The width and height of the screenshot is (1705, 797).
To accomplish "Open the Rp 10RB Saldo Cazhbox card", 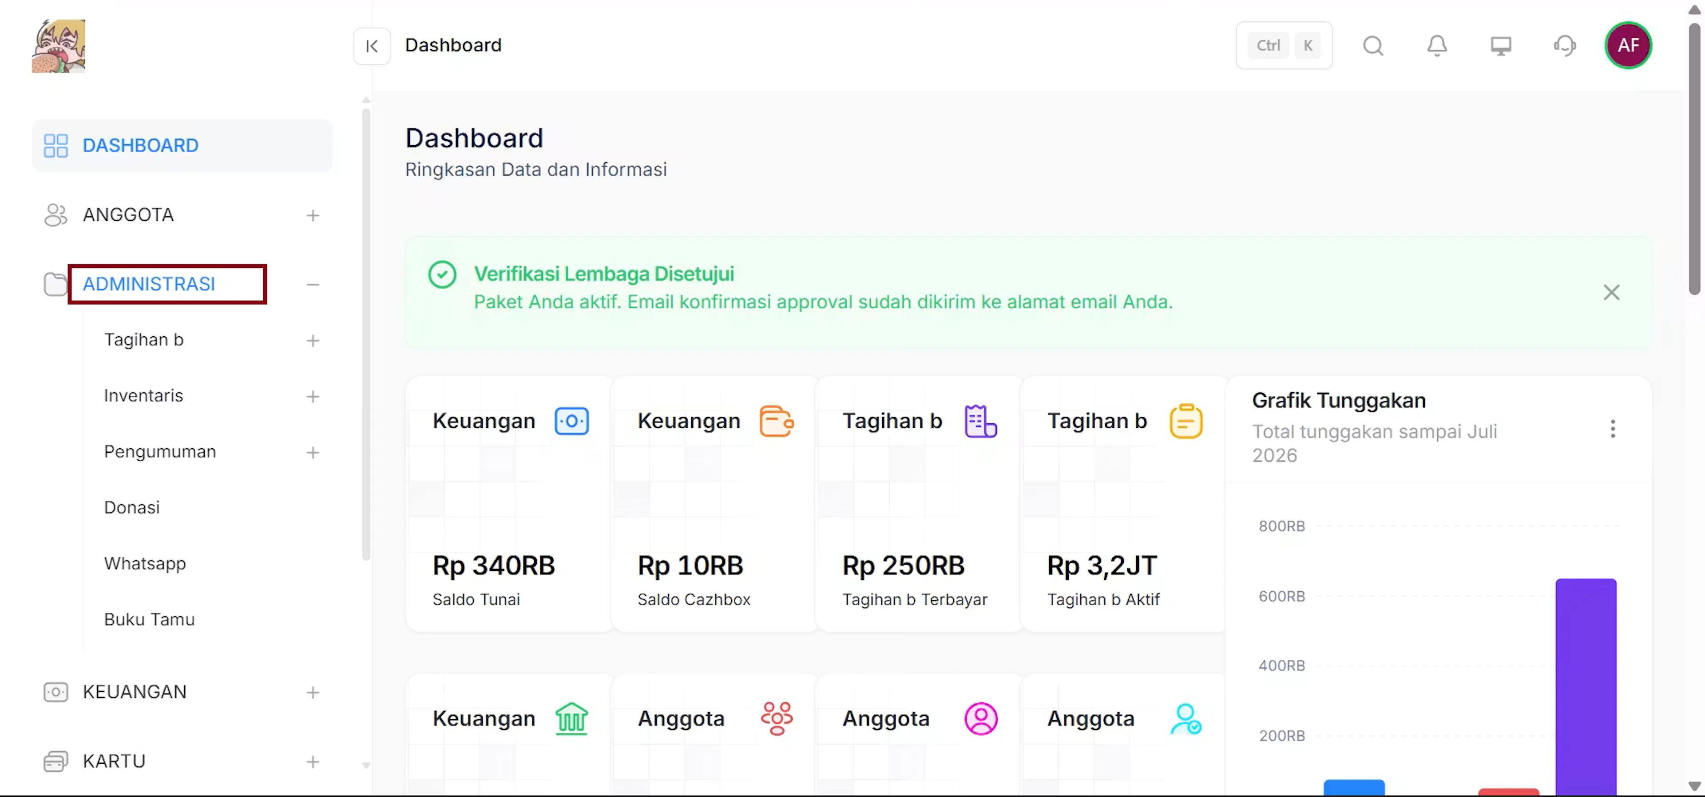I will pyautogui.click(x=714, y=504).
